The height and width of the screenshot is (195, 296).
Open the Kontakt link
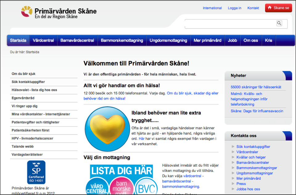(253, 8)
